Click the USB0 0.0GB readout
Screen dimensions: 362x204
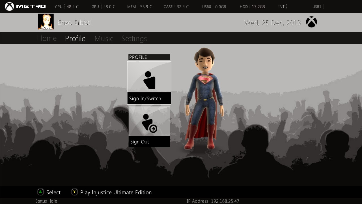(214, 7)
